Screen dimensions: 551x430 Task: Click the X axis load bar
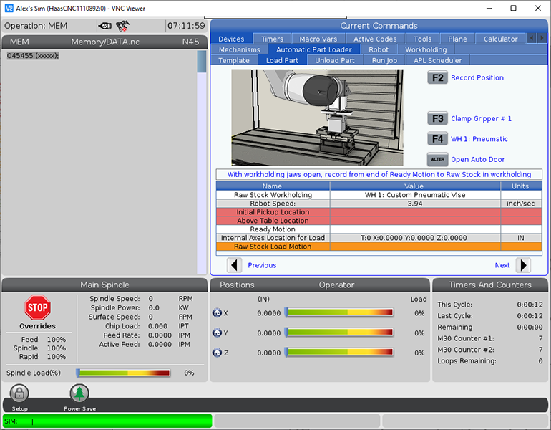(x=339, y=312)
